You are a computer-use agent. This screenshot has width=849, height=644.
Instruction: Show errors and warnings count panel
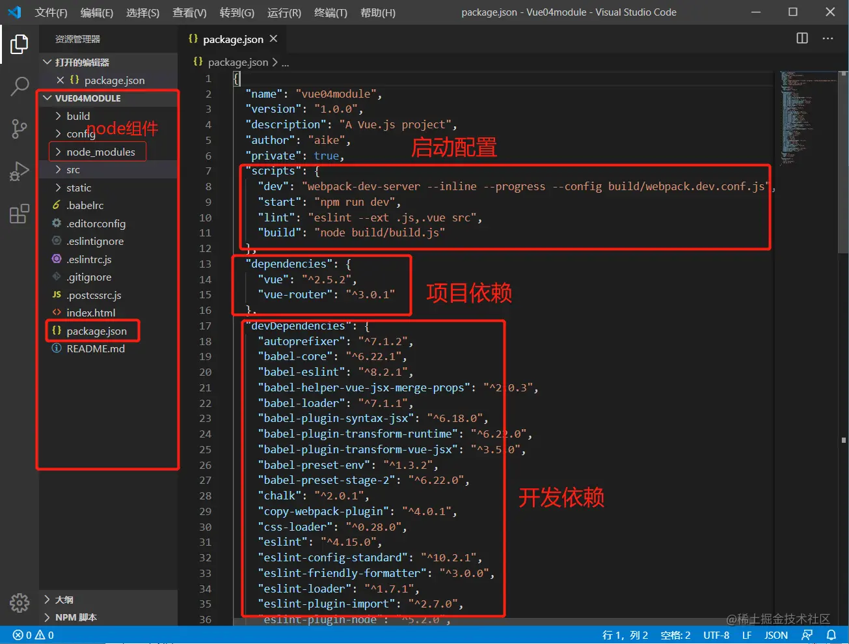pyautogui.click(x=33, y=635)
